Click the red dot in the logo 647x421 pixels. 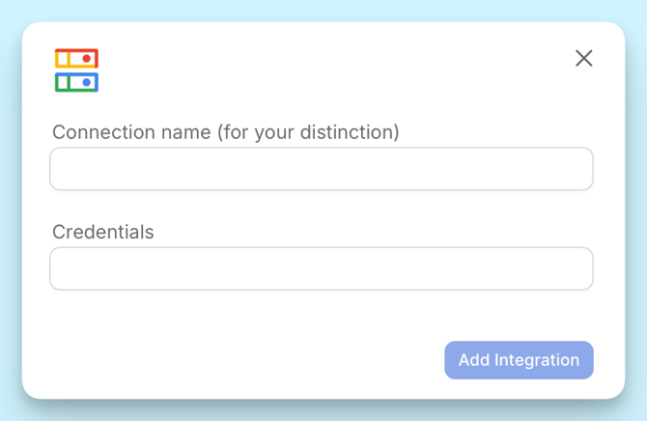87,59
